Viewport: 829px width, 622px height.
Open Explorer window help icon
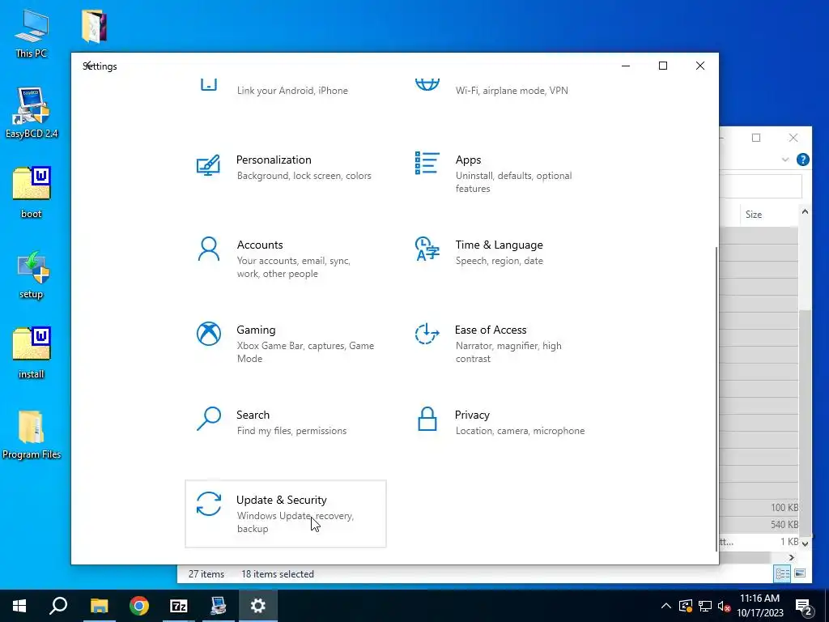[802, 160]
